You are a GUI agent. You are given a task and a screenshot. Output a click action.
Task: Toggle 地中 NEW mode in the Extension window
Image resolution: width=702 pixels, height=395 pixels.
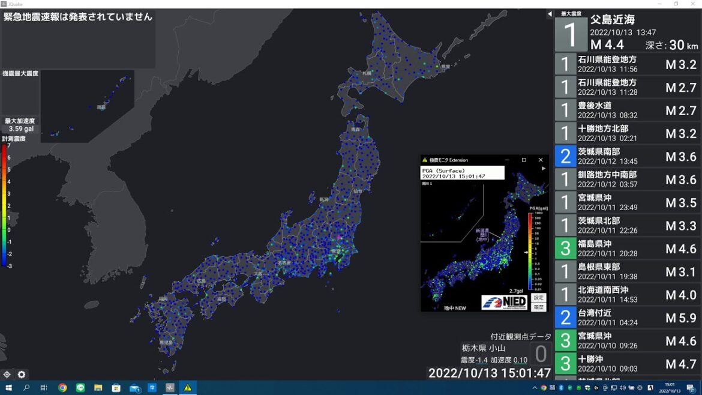coord(454,308)
